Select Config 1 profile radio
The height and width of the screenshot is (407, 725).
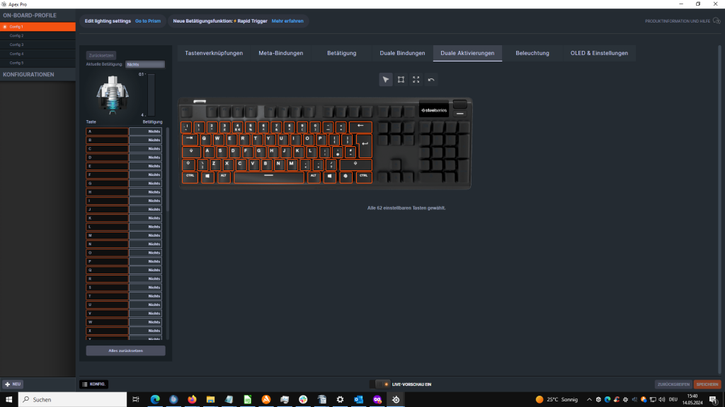[5, 27]
